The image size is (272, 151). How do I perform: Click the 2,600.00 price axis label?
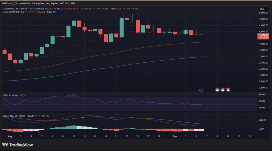[x=263, y=88]
